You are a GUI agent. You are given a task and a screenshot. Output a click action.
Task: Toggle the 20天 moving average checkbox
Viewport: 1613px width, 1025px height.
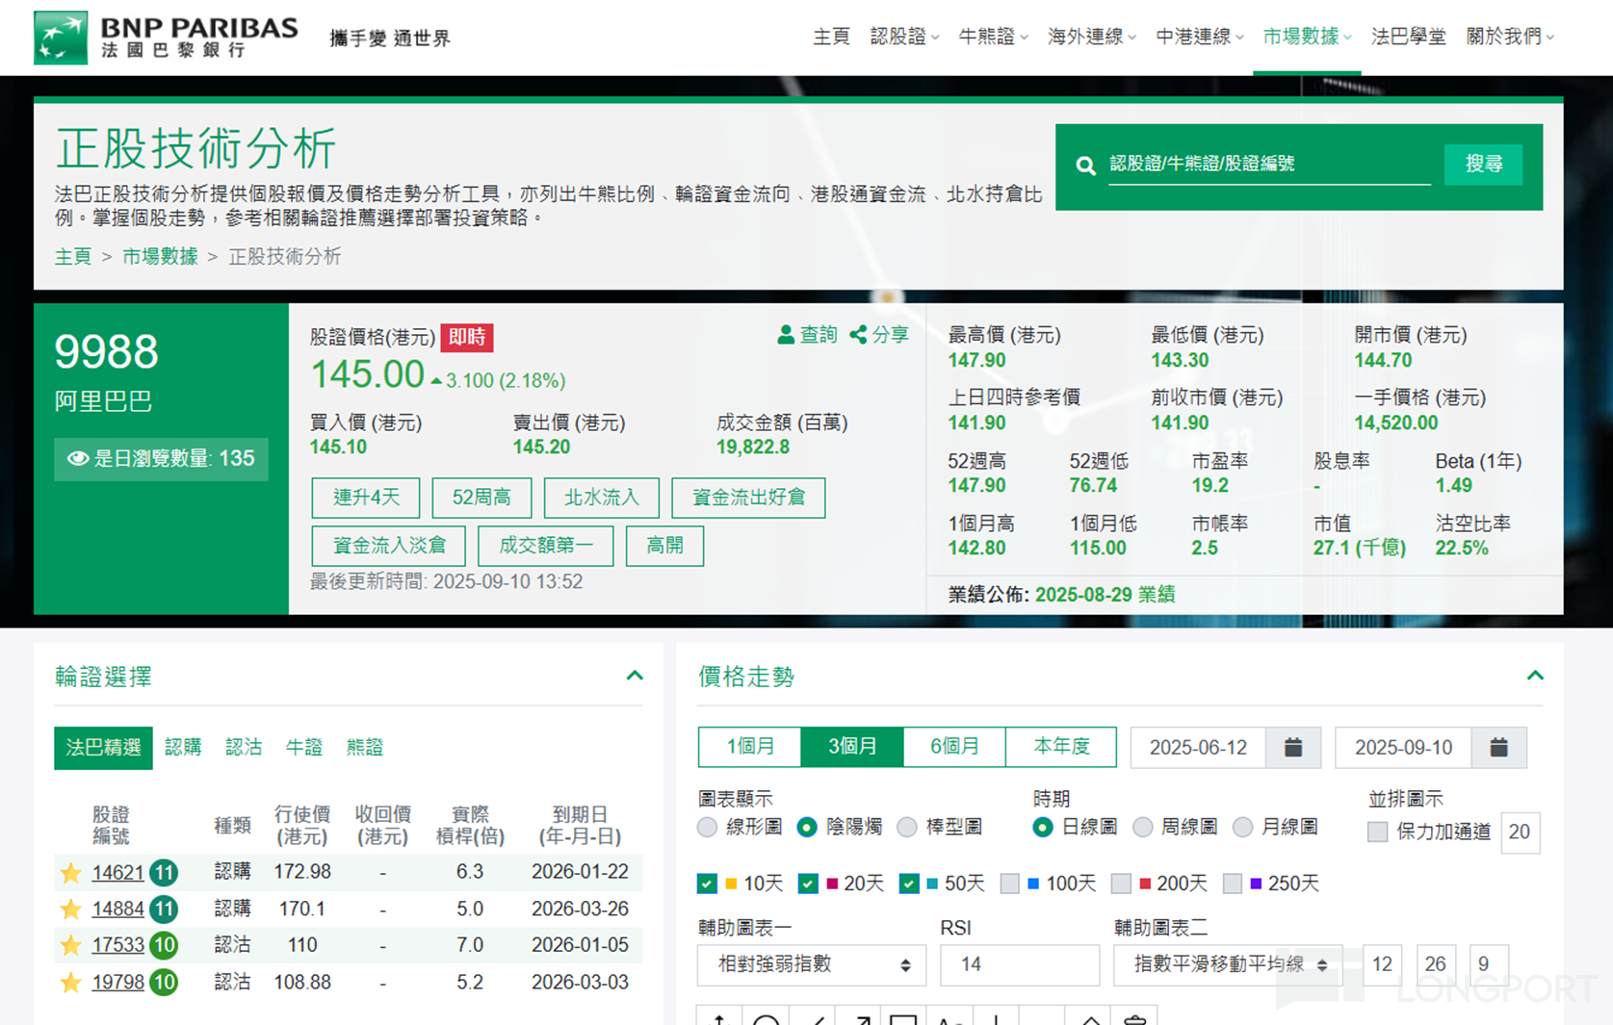[808, 884]
